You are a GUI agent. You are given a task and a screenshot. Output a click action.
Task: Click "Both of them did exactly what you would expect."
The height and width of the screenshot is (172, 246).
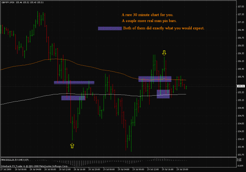(x=164, y=28)
